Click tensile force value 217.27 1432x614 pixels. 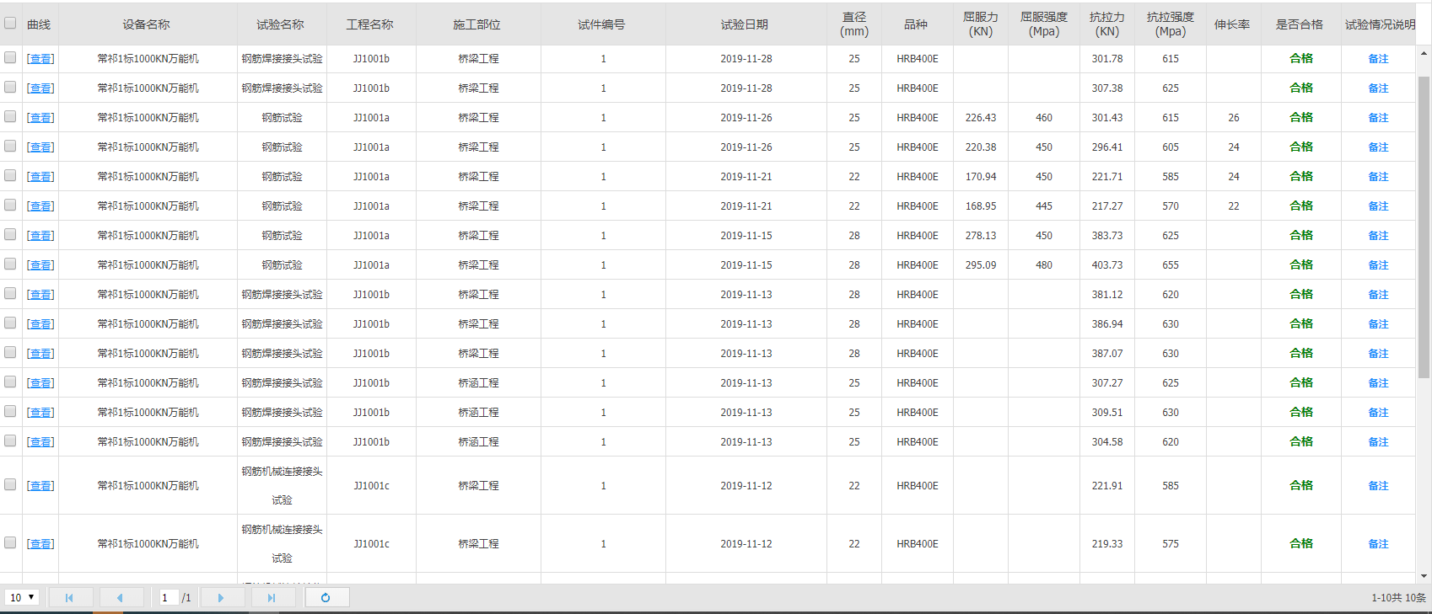(1107, 206)
